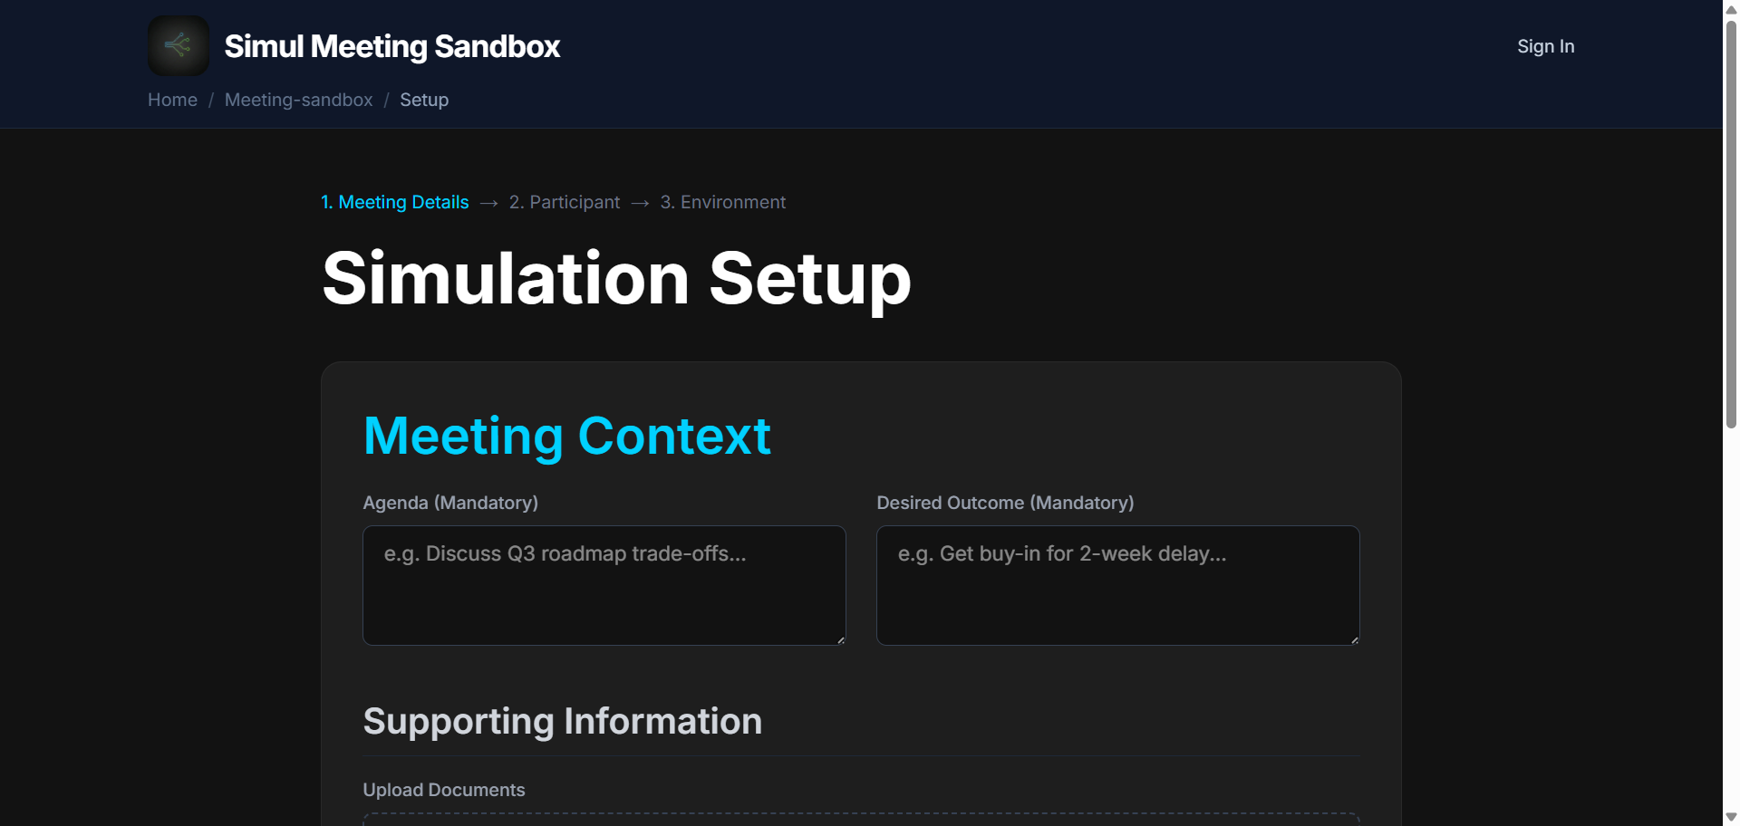This screenshot has height=826, width=1740.
Task: Go to the Home breadcrumb
Action: (x=172, y=100)
